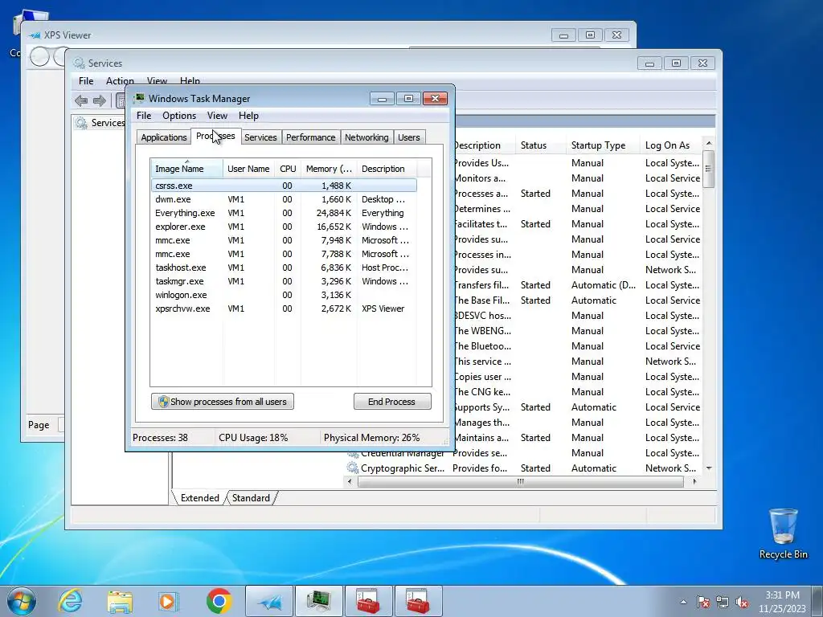Select the xpsrchvw.exe process
The image size is (823, 617).
[x=284, y=308]
